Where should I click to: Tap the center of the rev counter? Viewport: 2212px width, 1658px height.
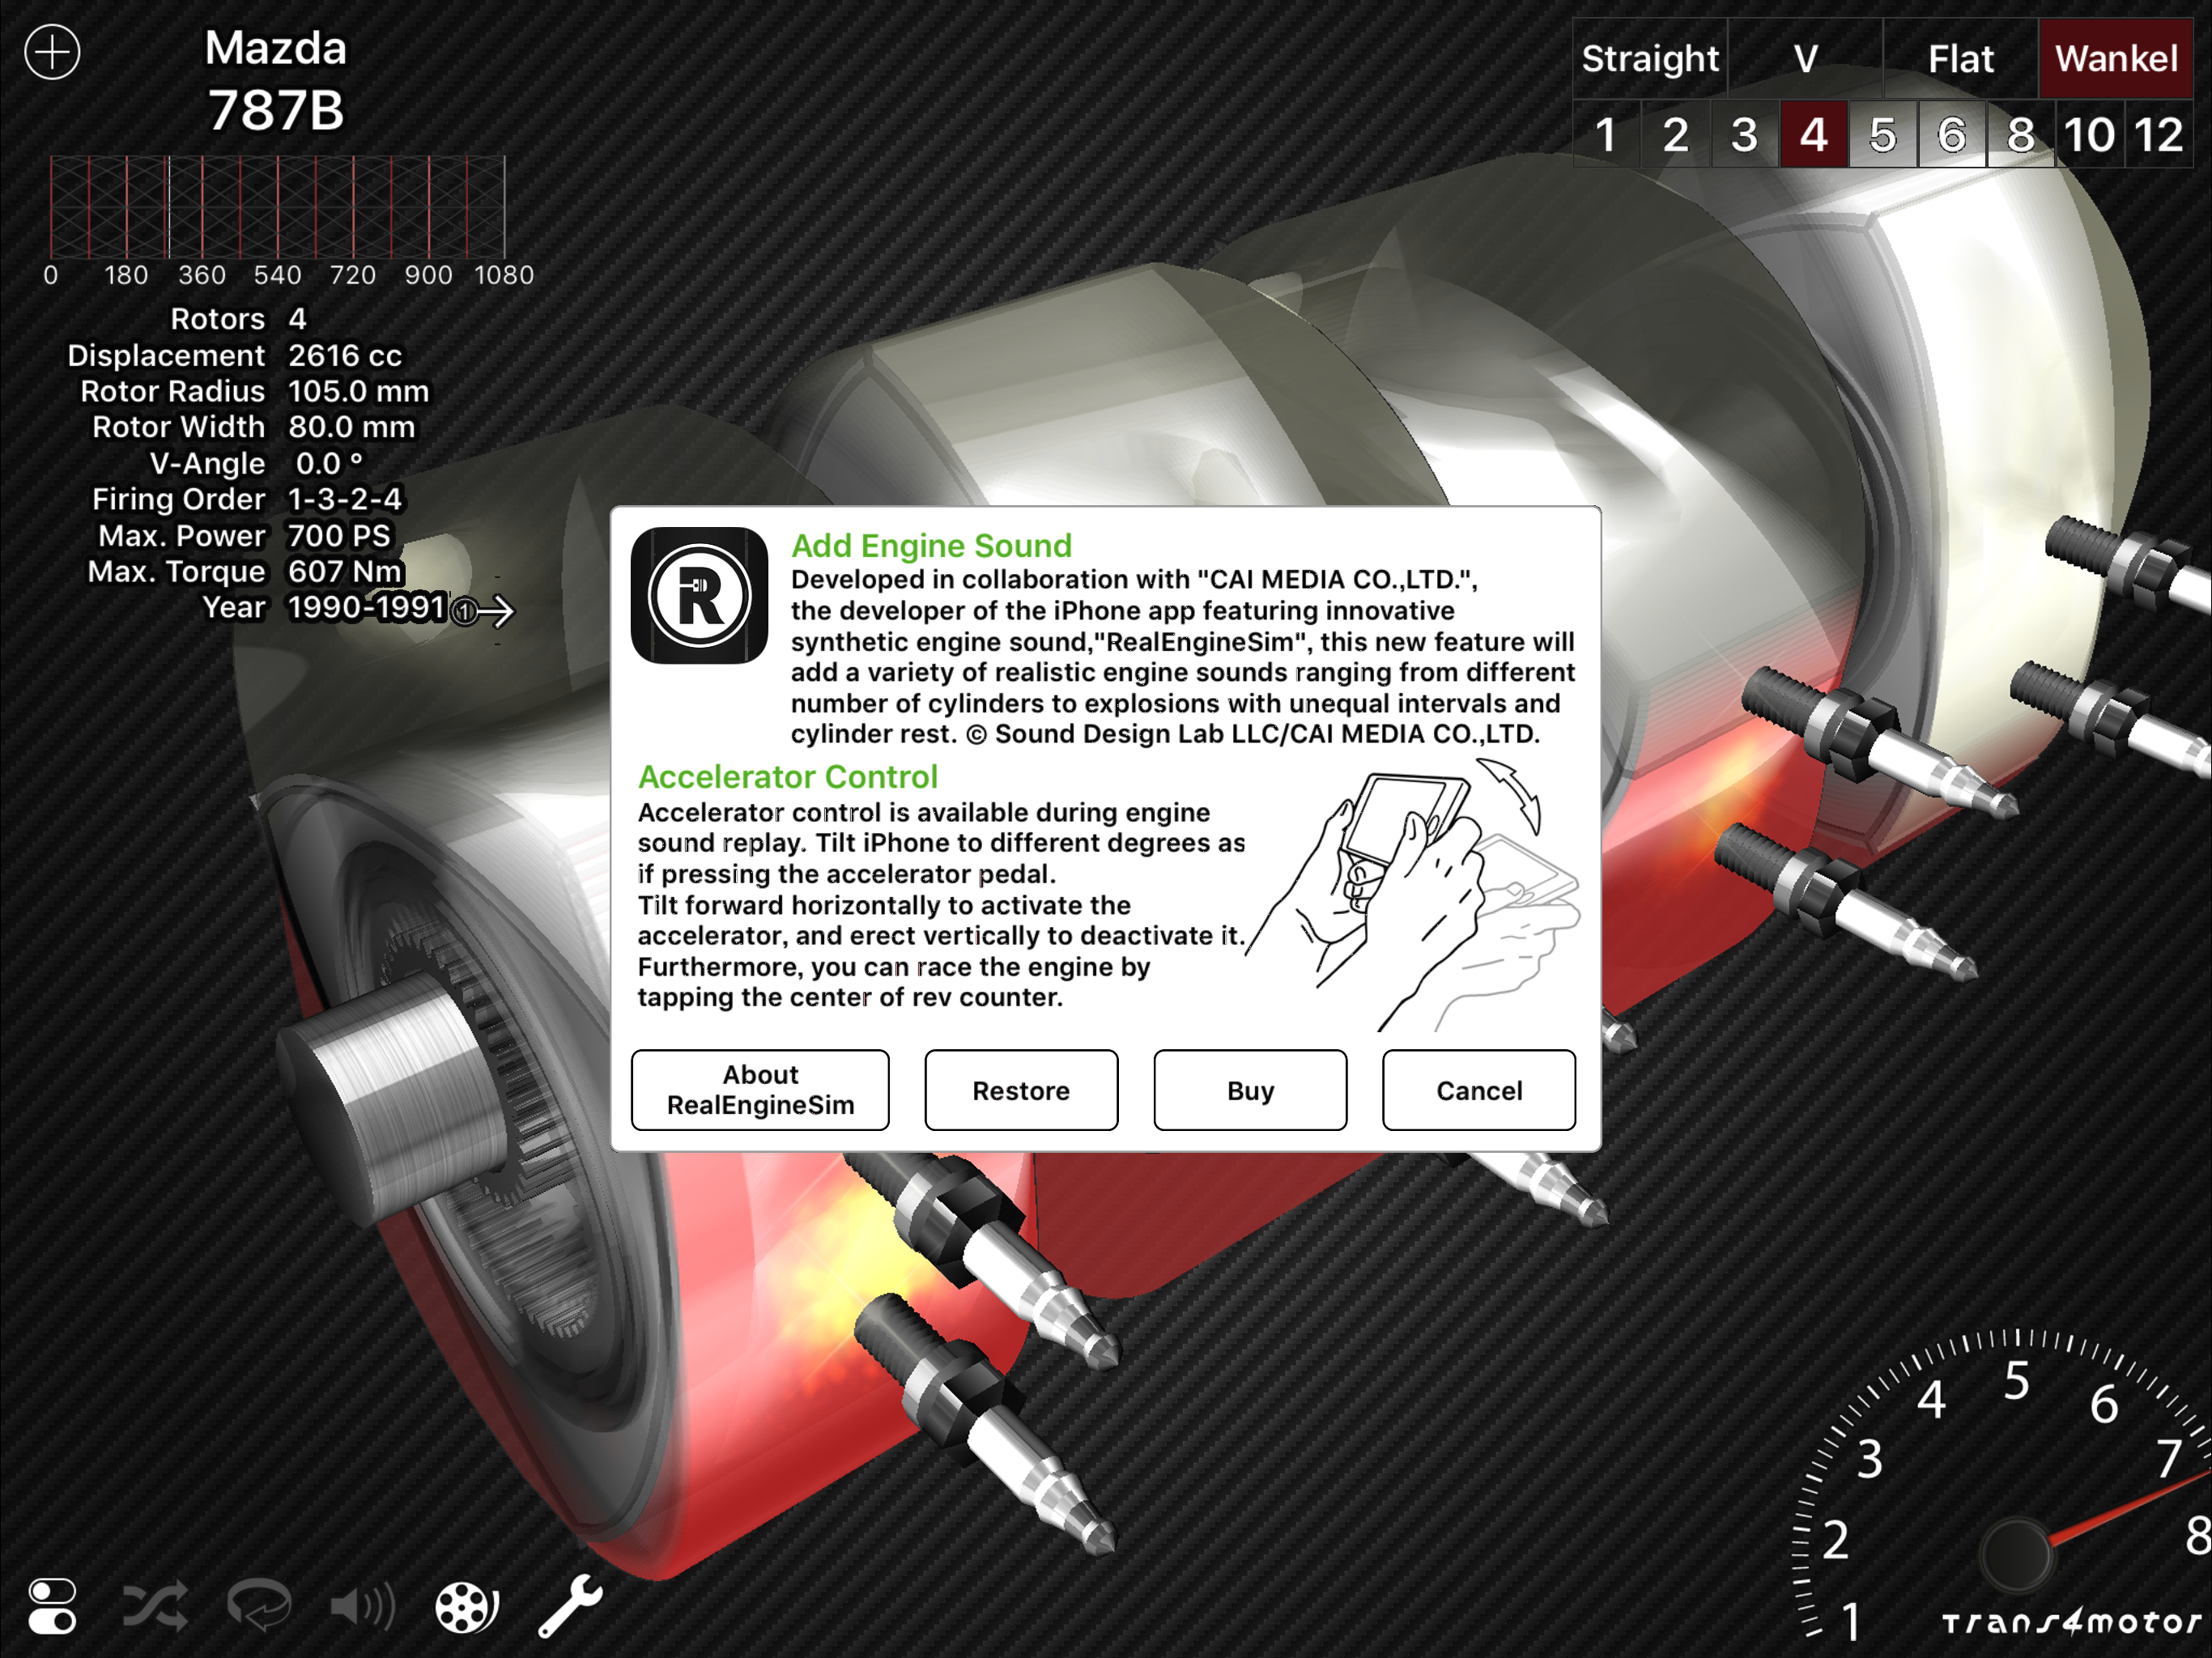tap(2015, 1555)
